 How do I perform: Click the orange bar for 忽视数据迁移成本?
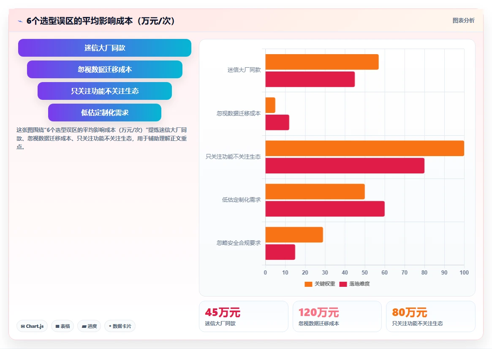click(270, 105)
